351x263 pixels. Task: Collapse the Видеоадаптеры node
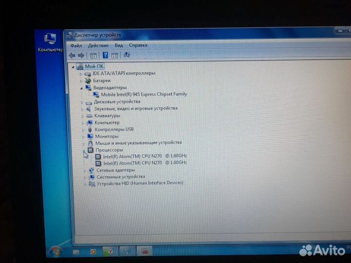[82, 88]
